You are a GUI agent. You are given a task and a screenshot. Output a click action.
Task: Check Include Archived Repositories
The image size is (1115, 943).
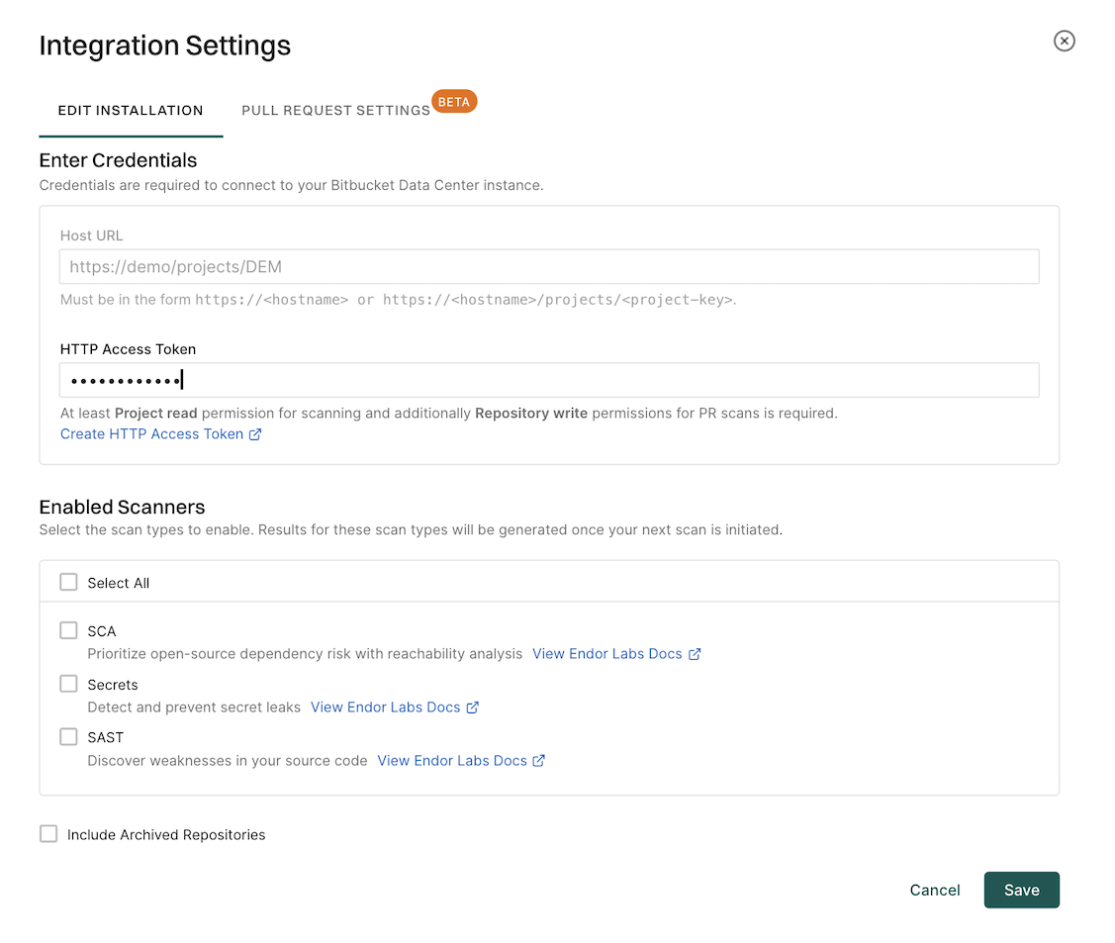click(48, 833)
